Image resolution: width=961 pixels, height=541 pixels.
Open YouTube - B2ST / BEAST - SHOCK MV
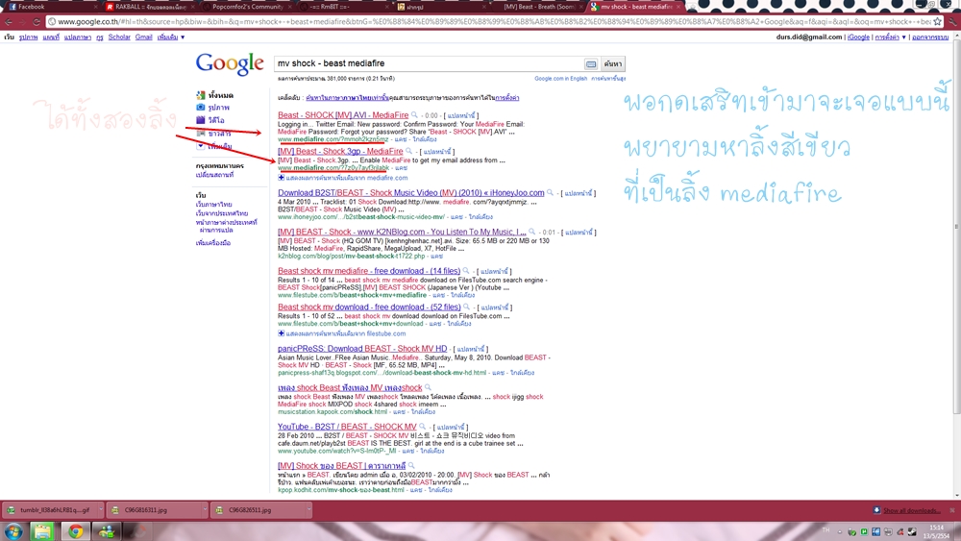347,427
